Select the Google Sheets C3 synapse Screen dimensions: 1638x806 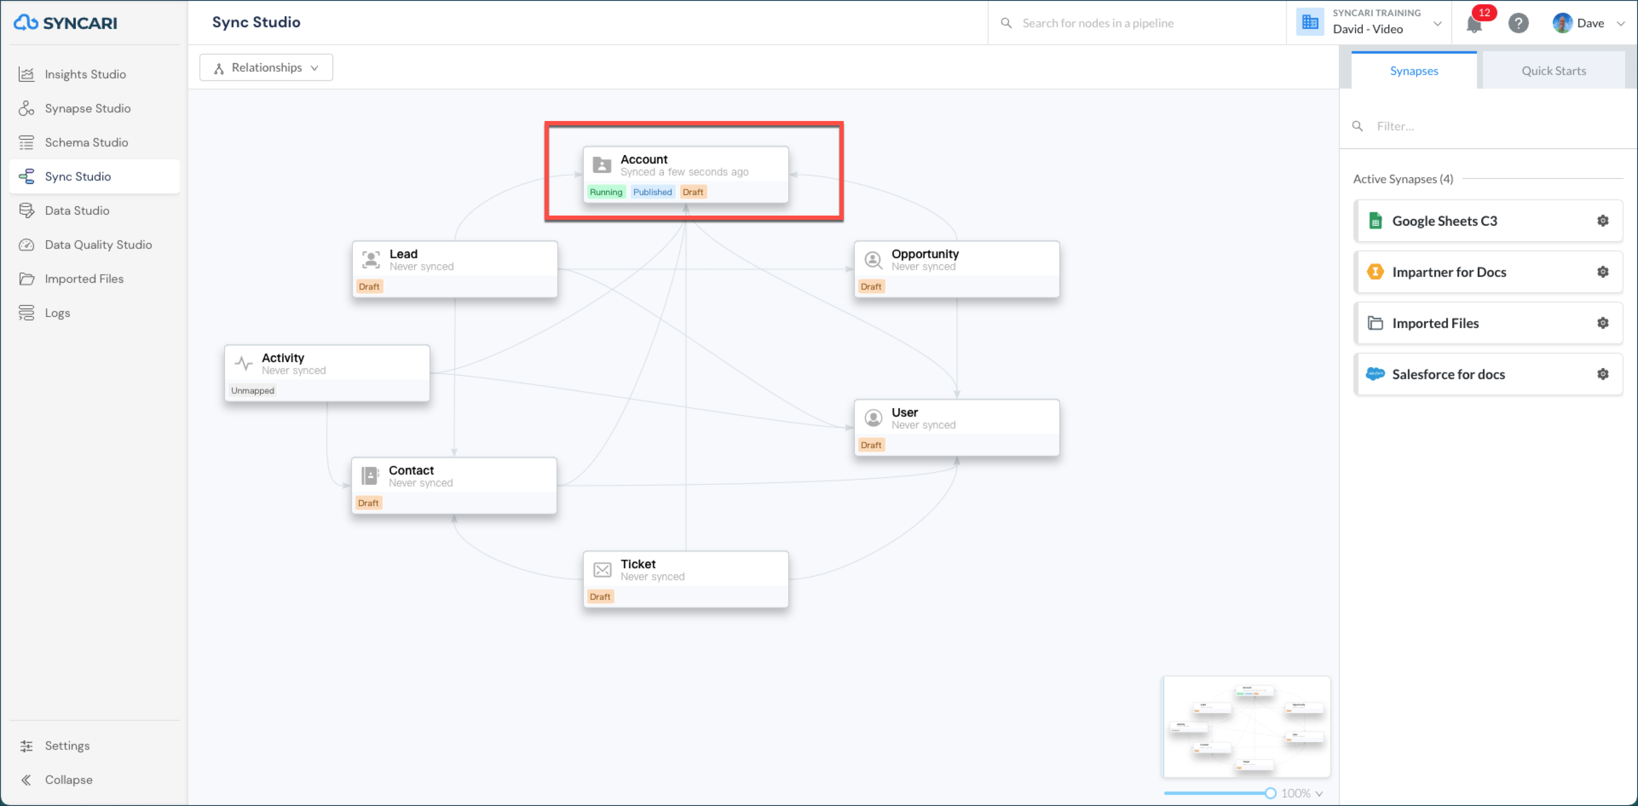pyautogui.click(x=1488, y=221)
